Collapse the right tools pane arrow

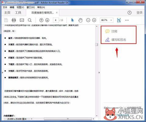coord(99,73)
